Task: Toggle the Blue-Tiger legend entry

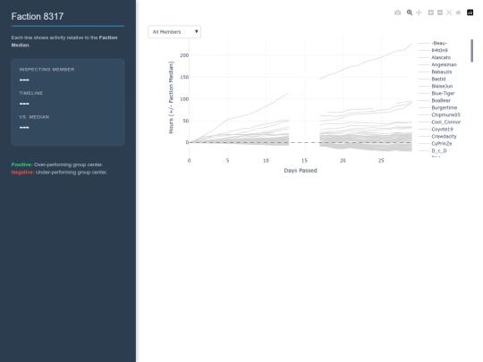Action: tap(443, 93)
